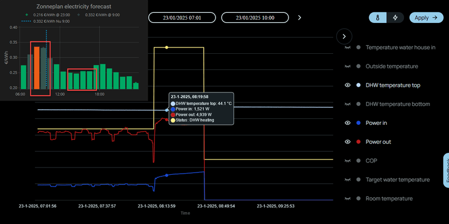Click the next period arrow beside end date
Viewport: 449px width, 224px height.
300,18
